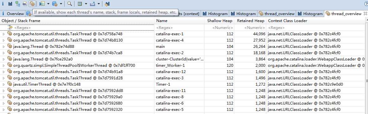Sort by the Name column header
The image size is (368, 114).
[x=179, y=21]
